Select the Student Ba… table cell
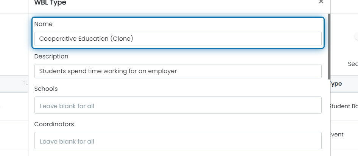 pyautogui.click(x=344, y=106)
